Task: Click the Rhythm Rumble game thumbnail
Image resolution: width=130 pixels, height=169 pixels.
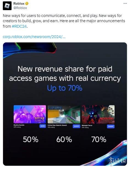Action: pyautogui.click(x=30, y=114)
